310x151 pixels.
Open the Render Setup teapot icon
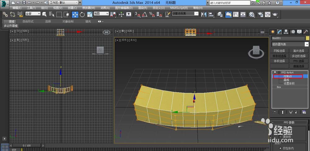click(260, 14)
